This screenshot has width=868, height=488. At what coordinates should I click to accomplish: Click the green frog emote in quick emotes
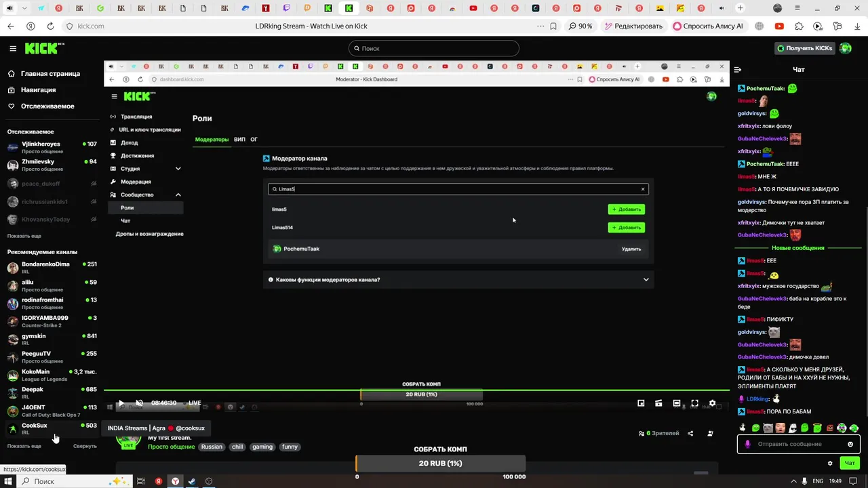point(755,428)
